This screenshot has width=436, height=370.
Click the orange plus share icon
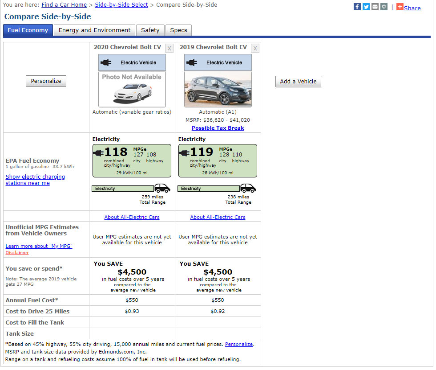(x=400, y=7)
